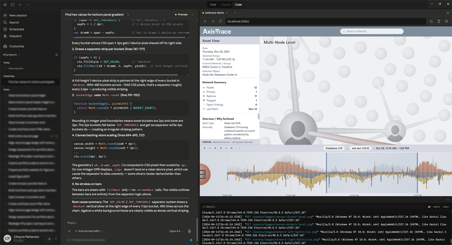Go back using the app's top-left arrow
Viewport: 452px width, 245px height.
[20, 5]
